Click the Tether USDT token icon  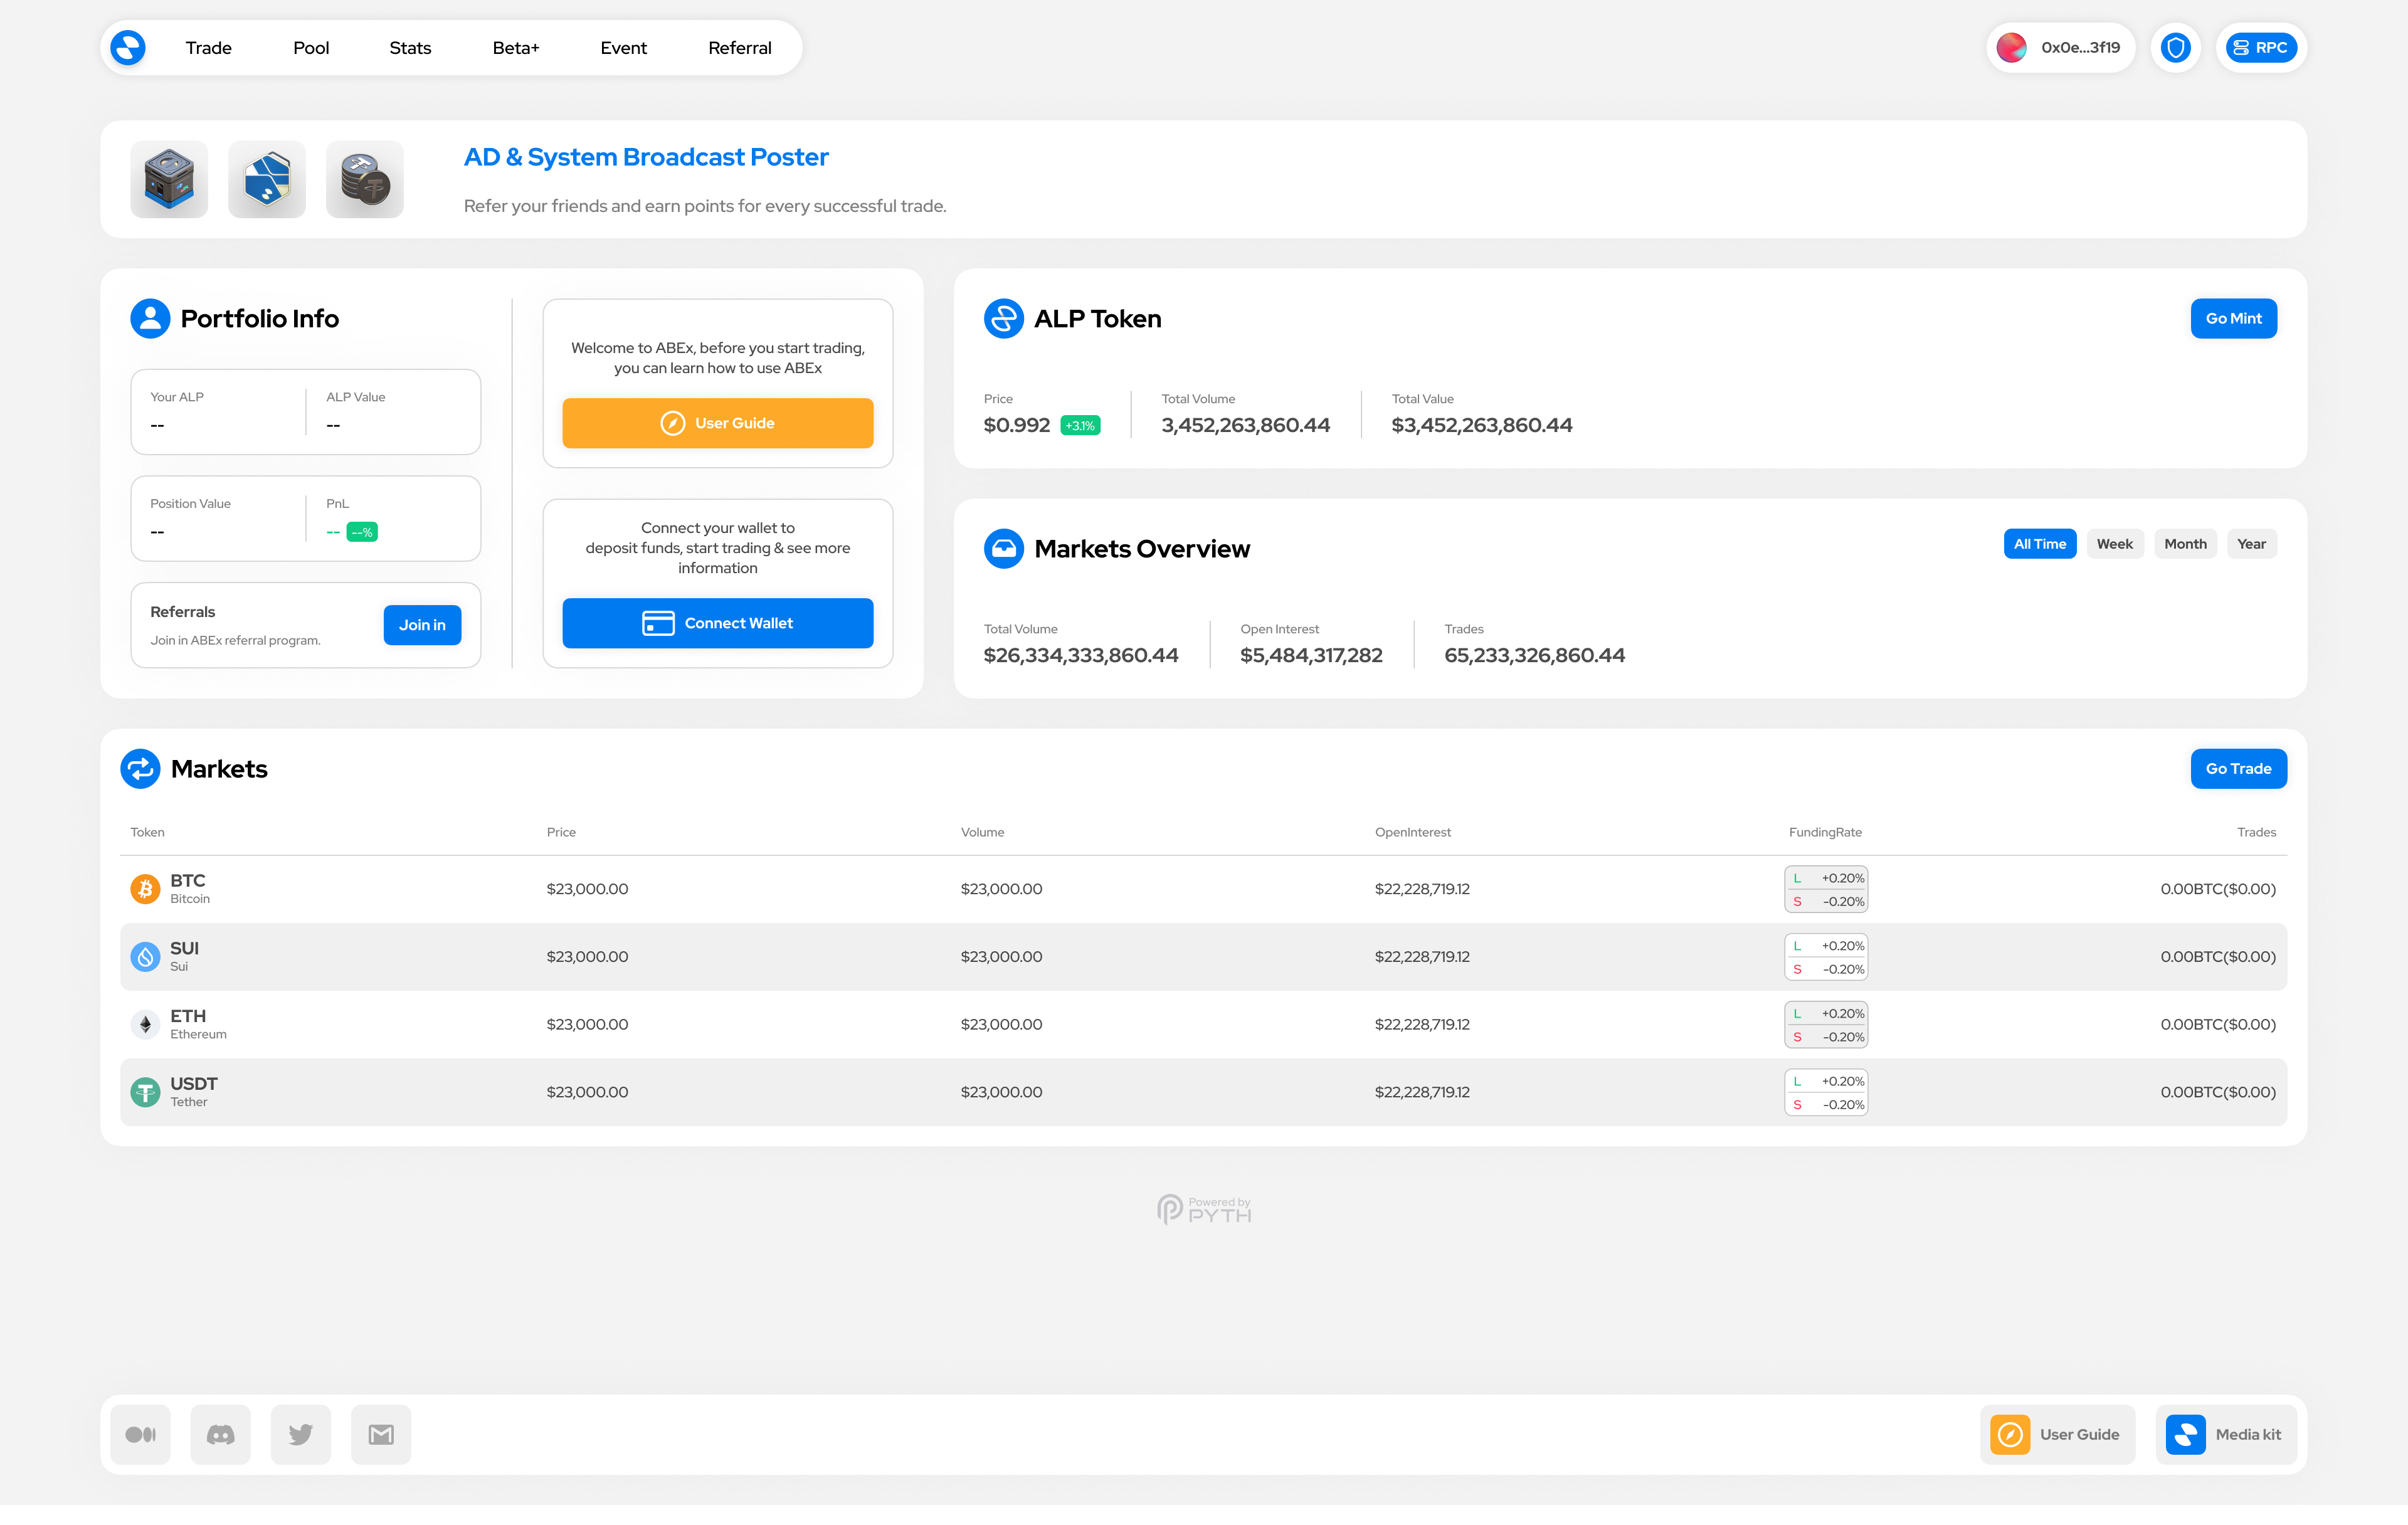tap(145, 1092)
